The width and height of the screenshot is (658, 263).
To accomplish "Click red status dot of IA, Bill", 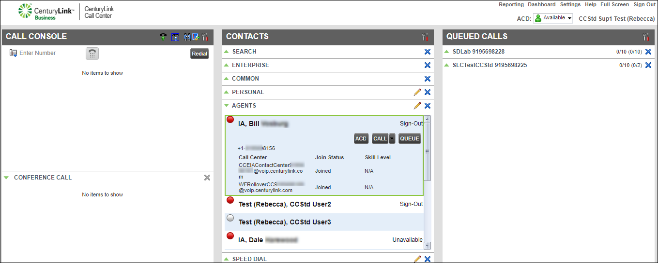I will pyautogui.click(x=230, y=120).
